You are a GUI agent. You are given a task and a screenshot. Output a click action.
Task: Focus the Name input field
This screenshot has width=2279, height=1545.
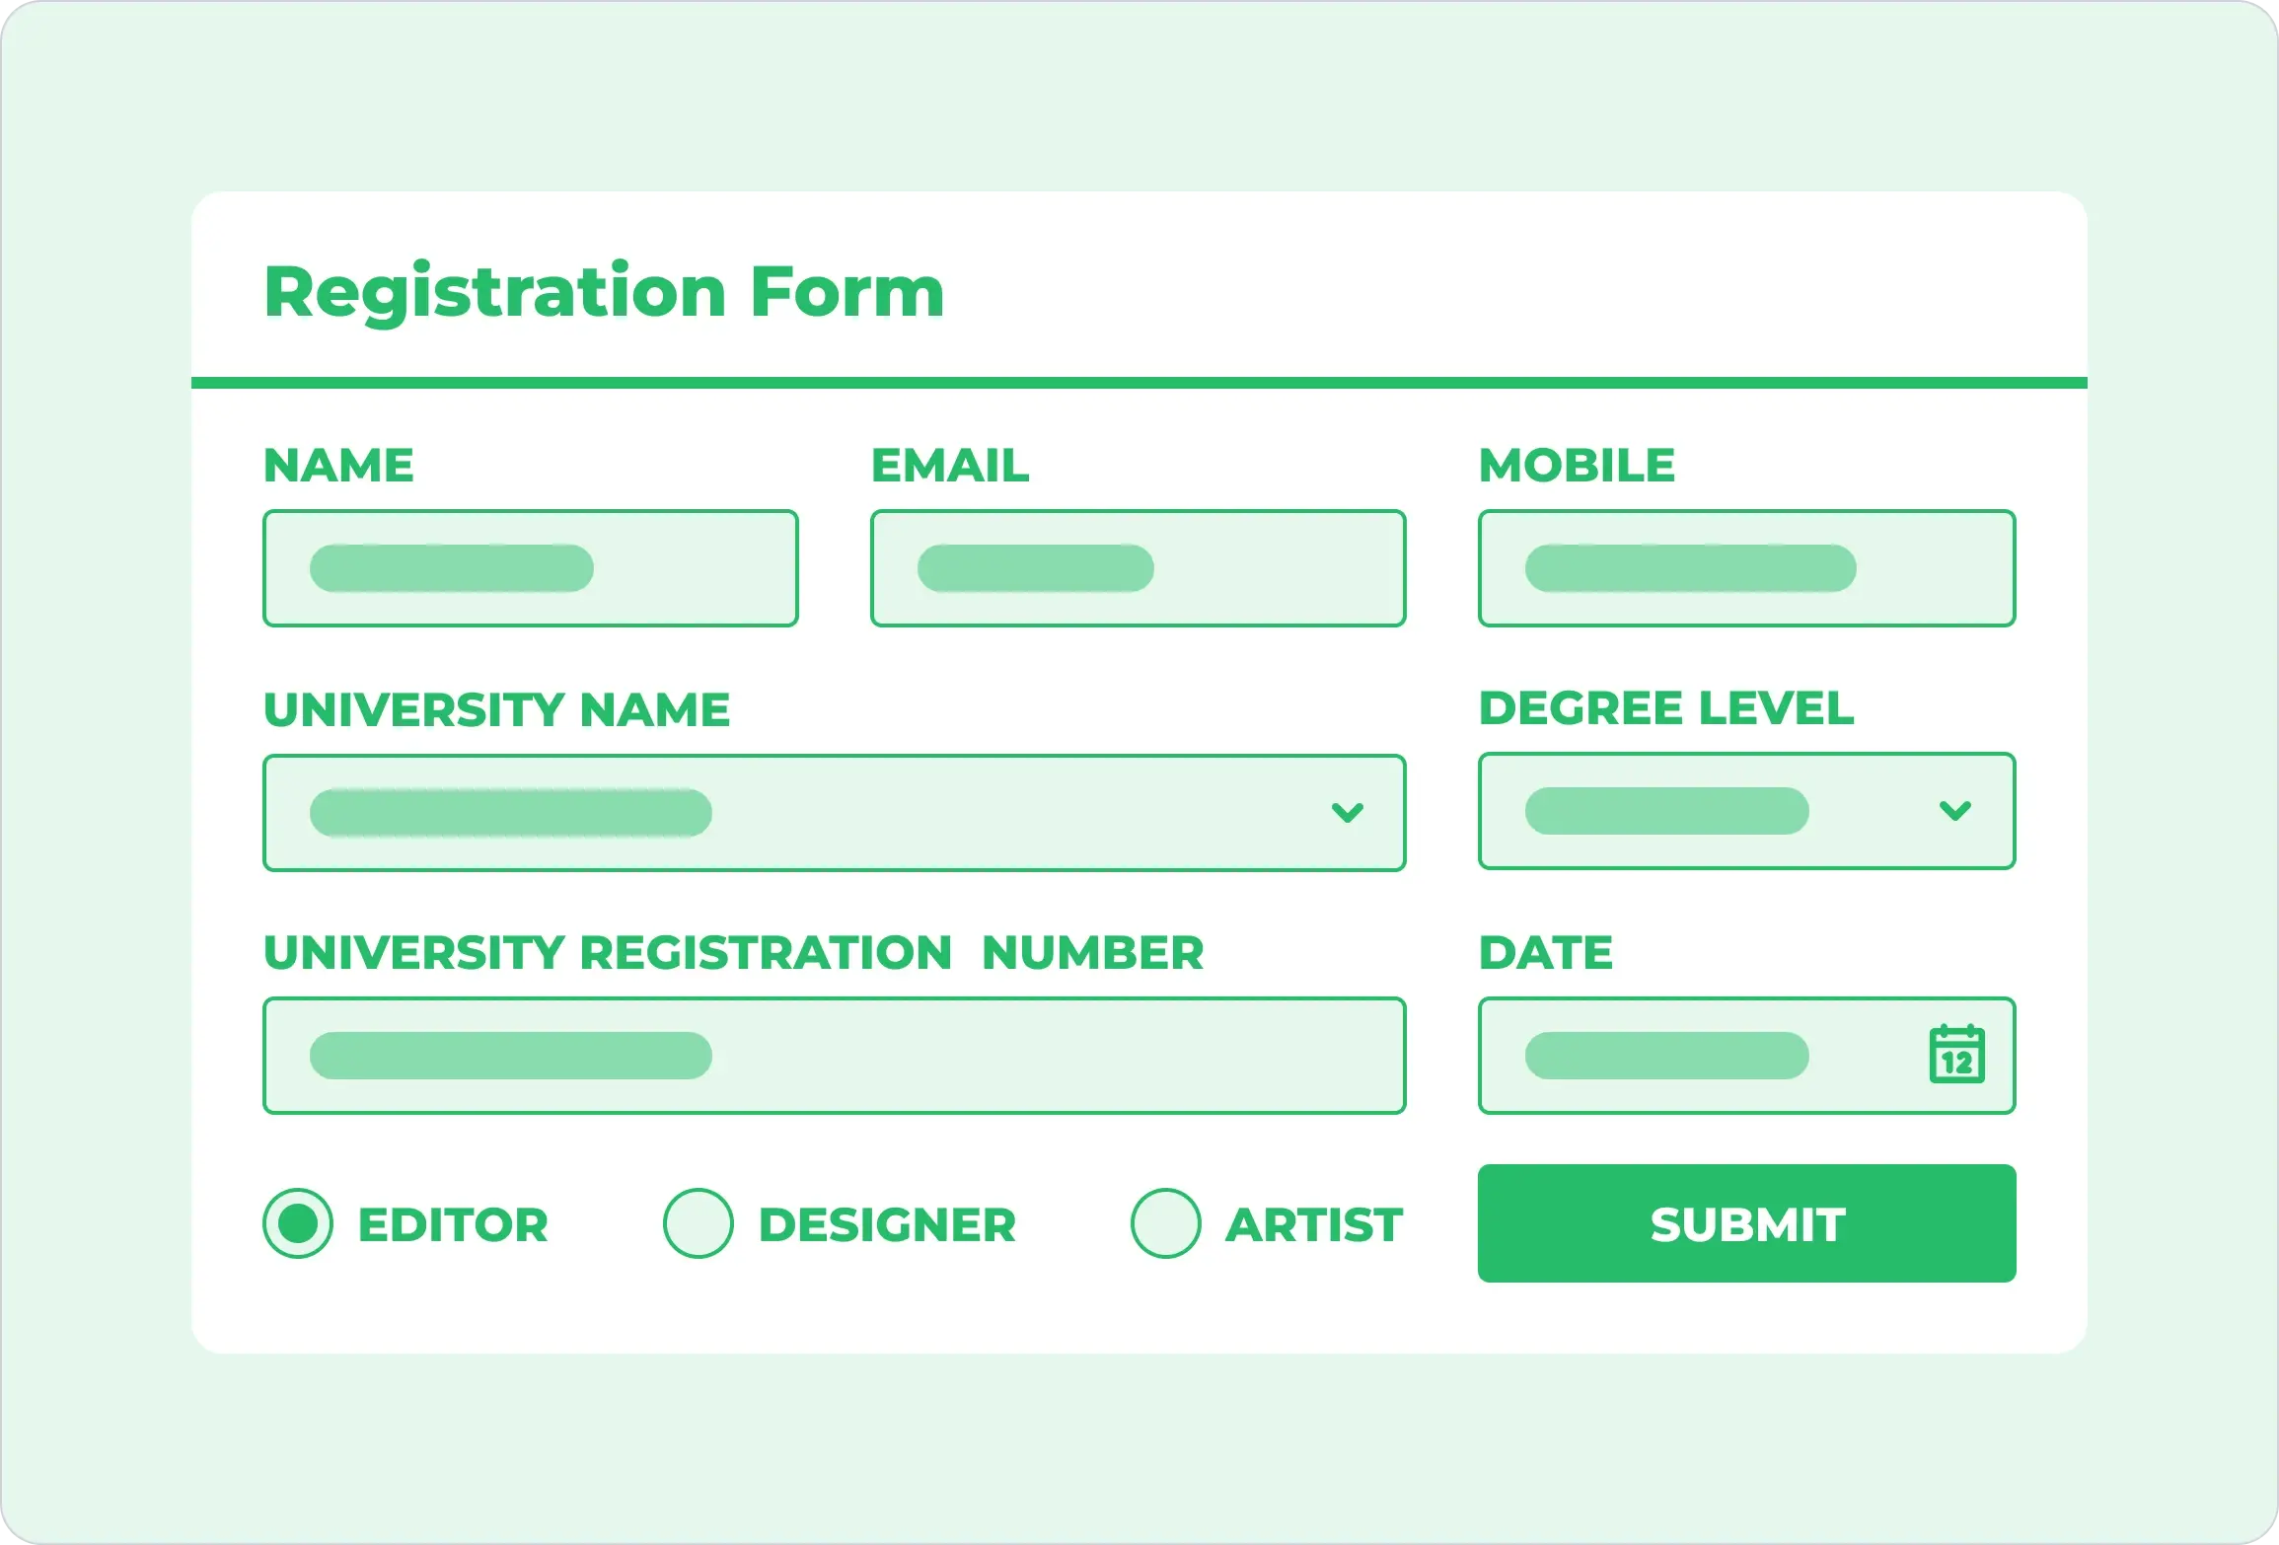pos(531,568)
